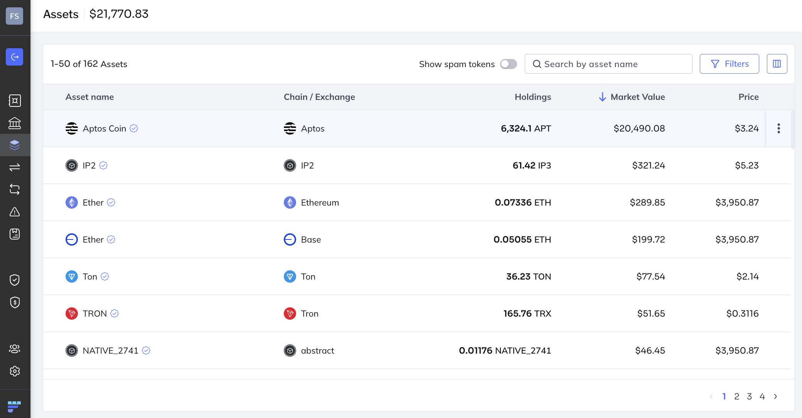Open the shield checkmark sidebar icon

[15, 280]
